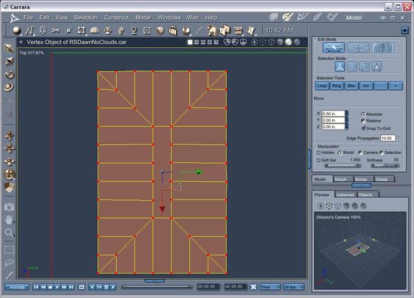Select the sphere primitive tool in toolbar
This screenshot has height=298, width=414.
[x=17, y=30]
